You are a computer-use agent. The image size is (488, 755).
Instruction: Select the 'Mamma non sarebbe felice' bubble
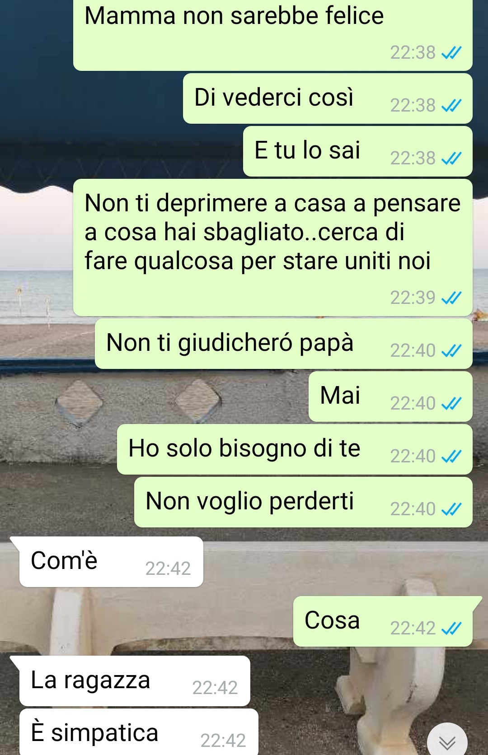pos(273,35)
